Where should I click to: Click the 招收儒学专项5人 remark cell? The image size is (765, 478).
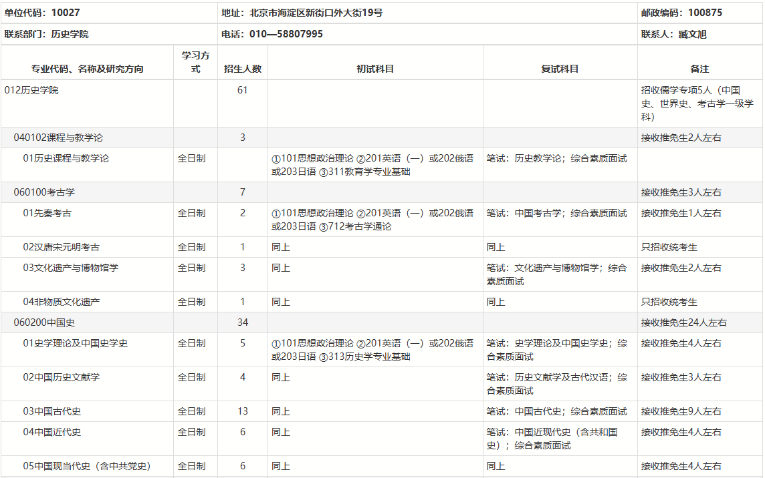point(697,103)
